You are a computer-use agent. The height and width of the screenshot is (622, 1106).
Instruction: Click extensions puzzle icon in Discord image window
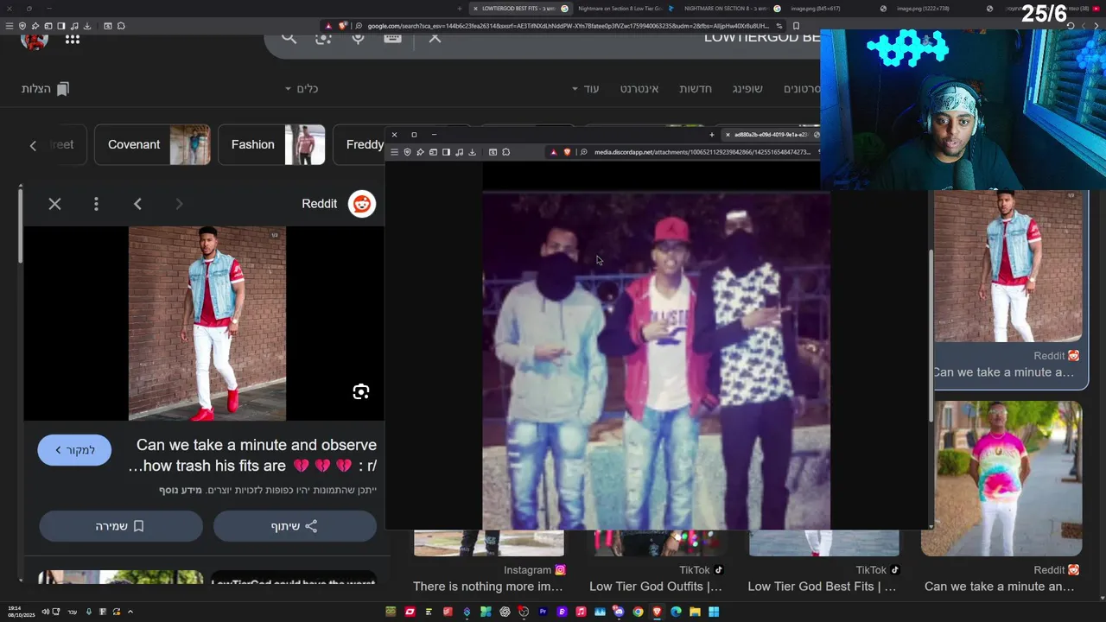pos(505,152)
